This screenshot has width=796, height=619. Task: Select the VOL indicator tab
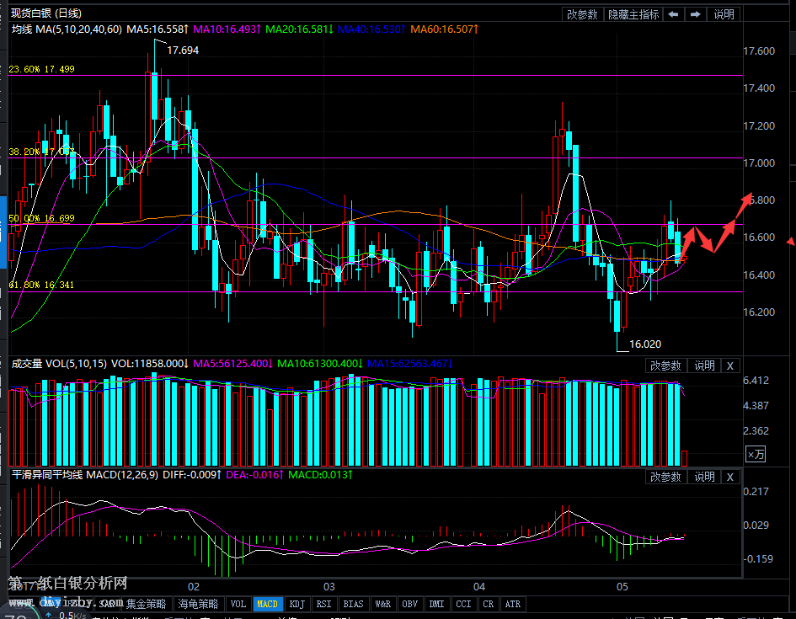pyautogui.click(x=238, y=604)
